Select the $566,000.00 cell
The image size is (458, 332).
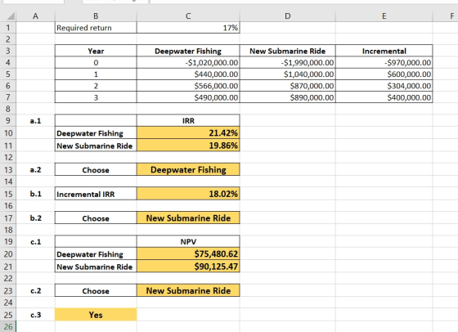(x=188, y=86)
